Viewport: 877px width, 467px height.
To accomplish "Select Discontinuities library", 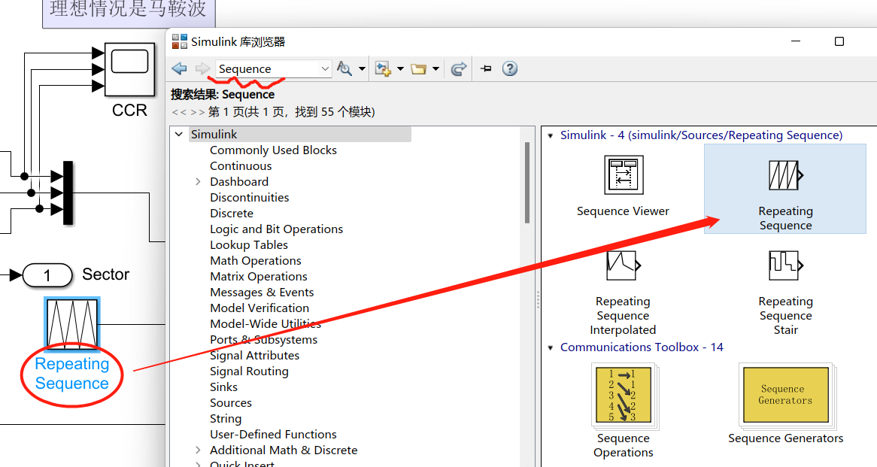I will click(x=250, y=198).
